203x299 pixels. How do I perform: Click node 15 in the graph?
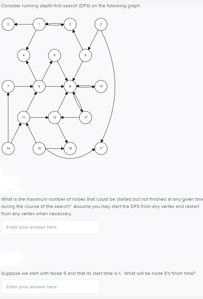point(39,148)
